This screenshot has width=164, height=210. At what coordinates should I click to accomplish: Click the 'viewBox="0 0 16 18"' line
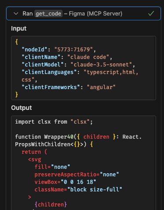(x=65, y=182)
